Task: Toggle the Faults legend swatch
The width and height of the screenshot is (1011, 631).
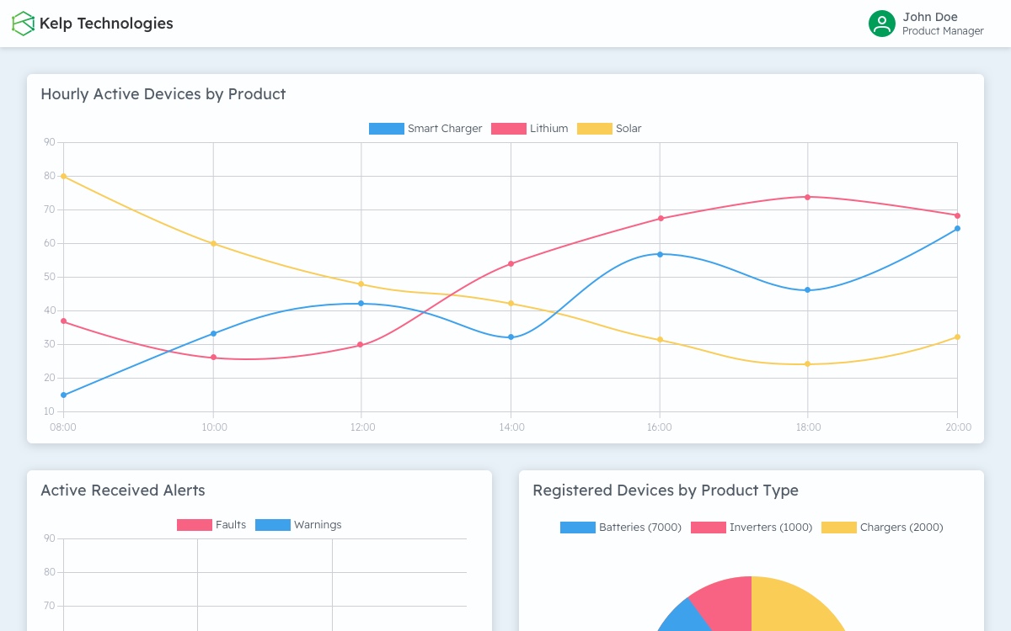Action: pyautogui.click(x=195, y=525)
